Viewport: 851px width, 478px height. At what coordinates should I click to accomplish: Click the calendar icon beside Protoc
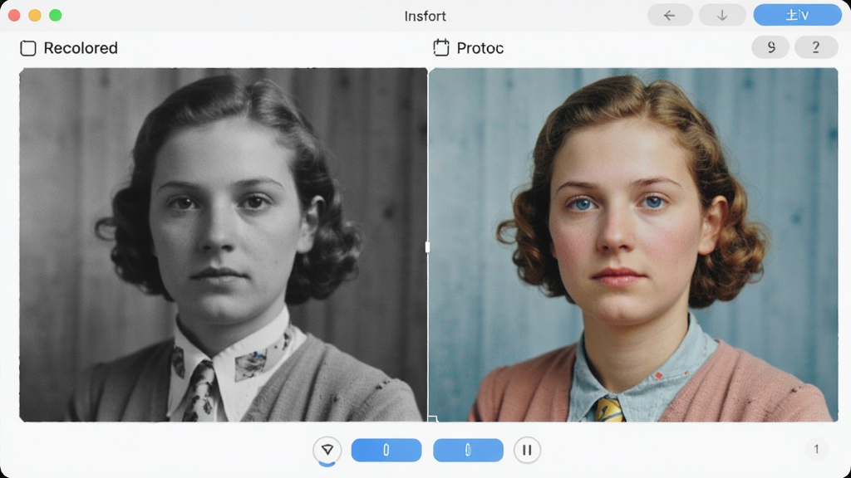point(441,47)
